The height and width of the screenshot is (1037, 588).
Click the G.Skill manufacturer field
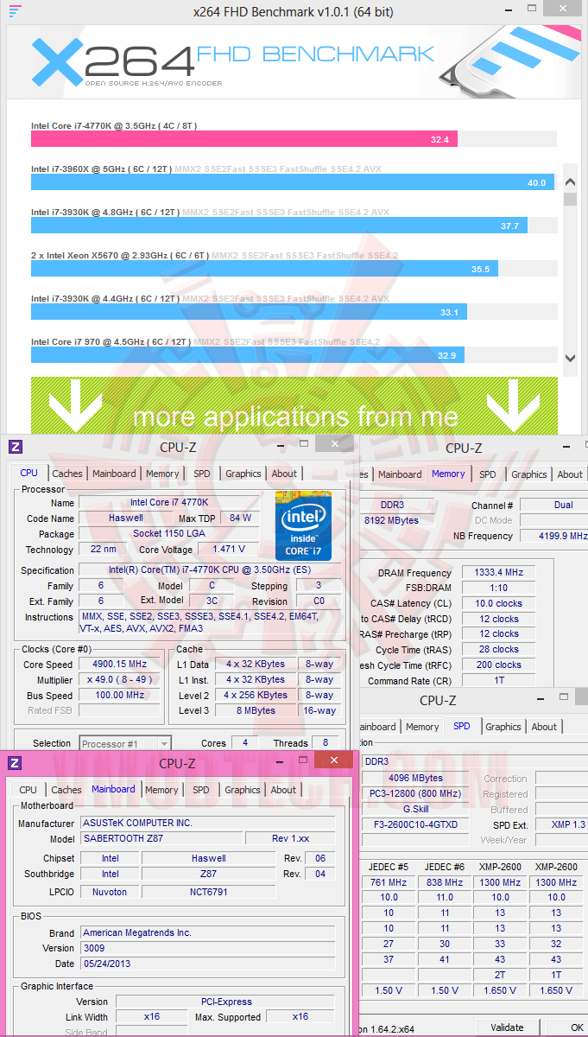[x=416, y=809]
